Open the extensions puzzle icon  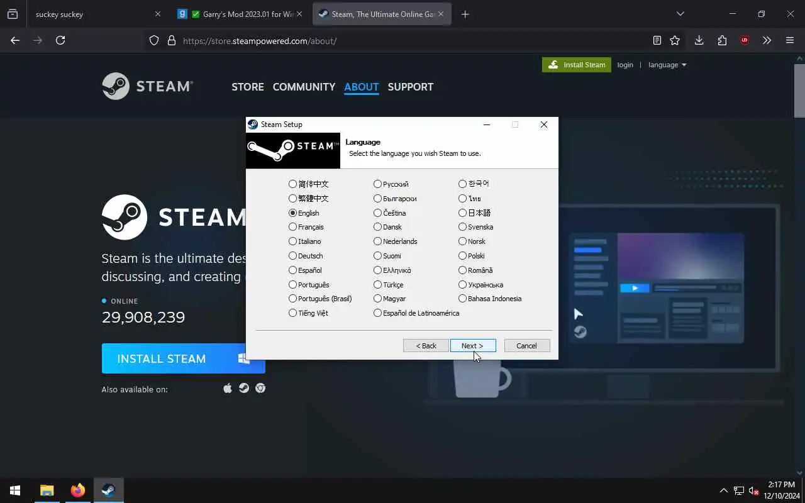(x=722, y=40)
